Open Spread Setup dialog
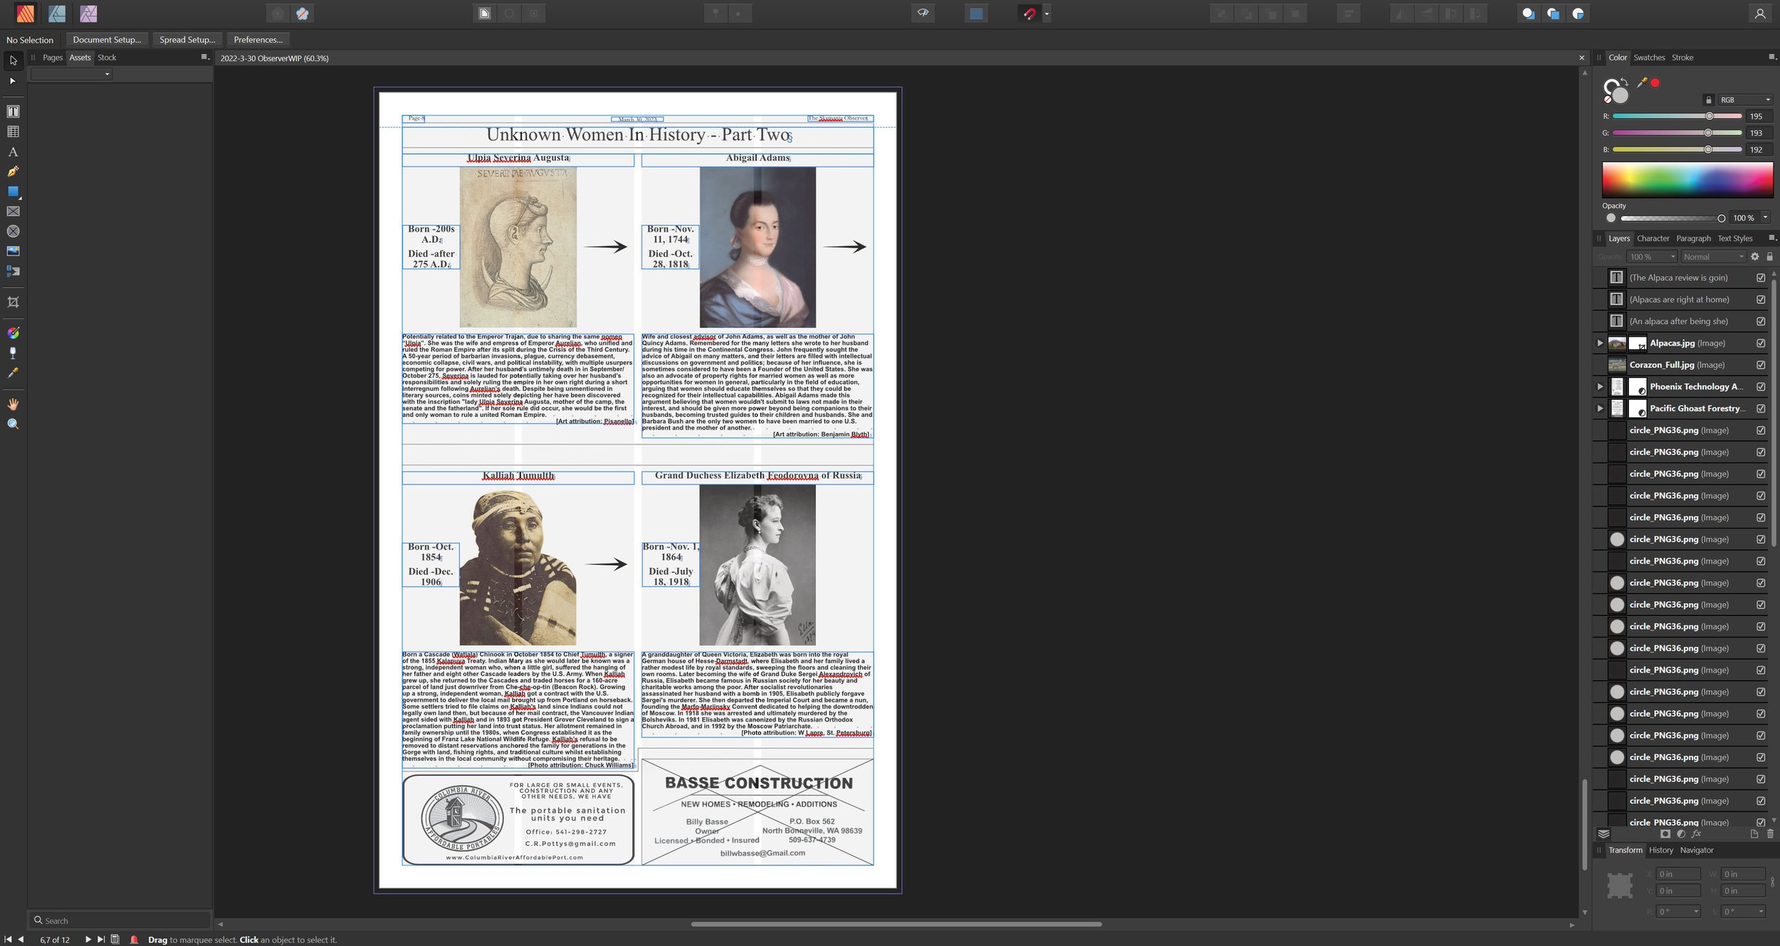Viewport: 1780px width, 946px height. point(187,40)
